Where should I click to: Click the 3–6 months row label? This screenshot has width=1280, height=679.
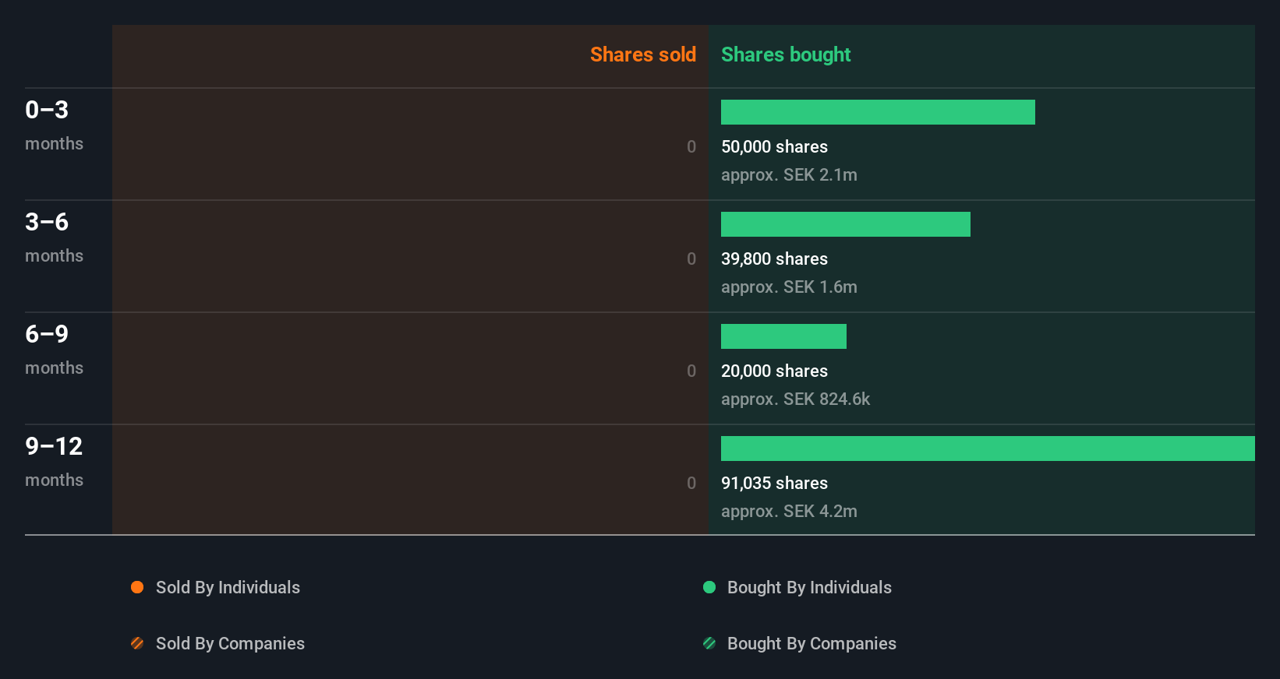point(54,237)
